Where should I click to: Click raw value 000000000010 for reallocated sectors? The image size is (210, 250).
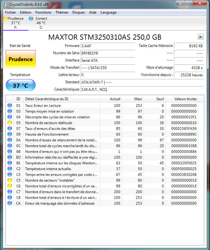click(184, 123)
